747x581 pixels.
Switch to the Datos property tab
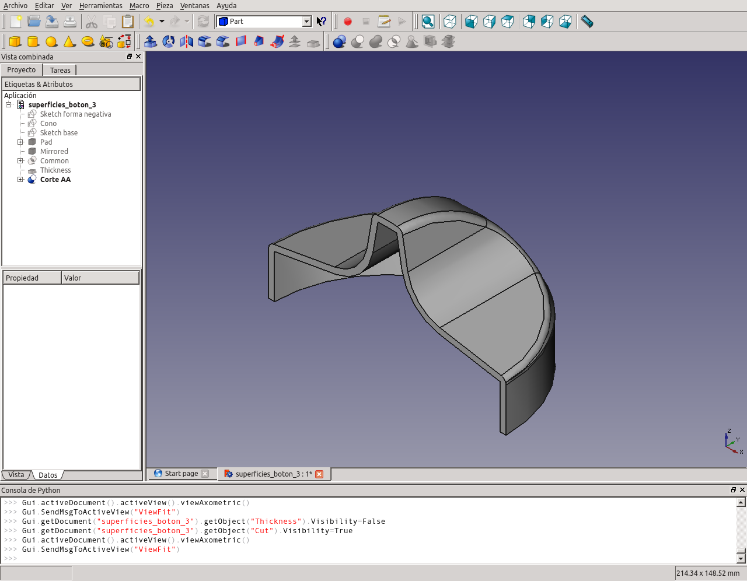[x=48, y=475]
